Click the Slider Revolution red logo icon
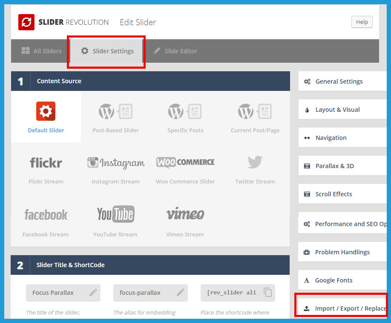The height and width of the screenshot is (323, 391). click(x=26, y=22)
